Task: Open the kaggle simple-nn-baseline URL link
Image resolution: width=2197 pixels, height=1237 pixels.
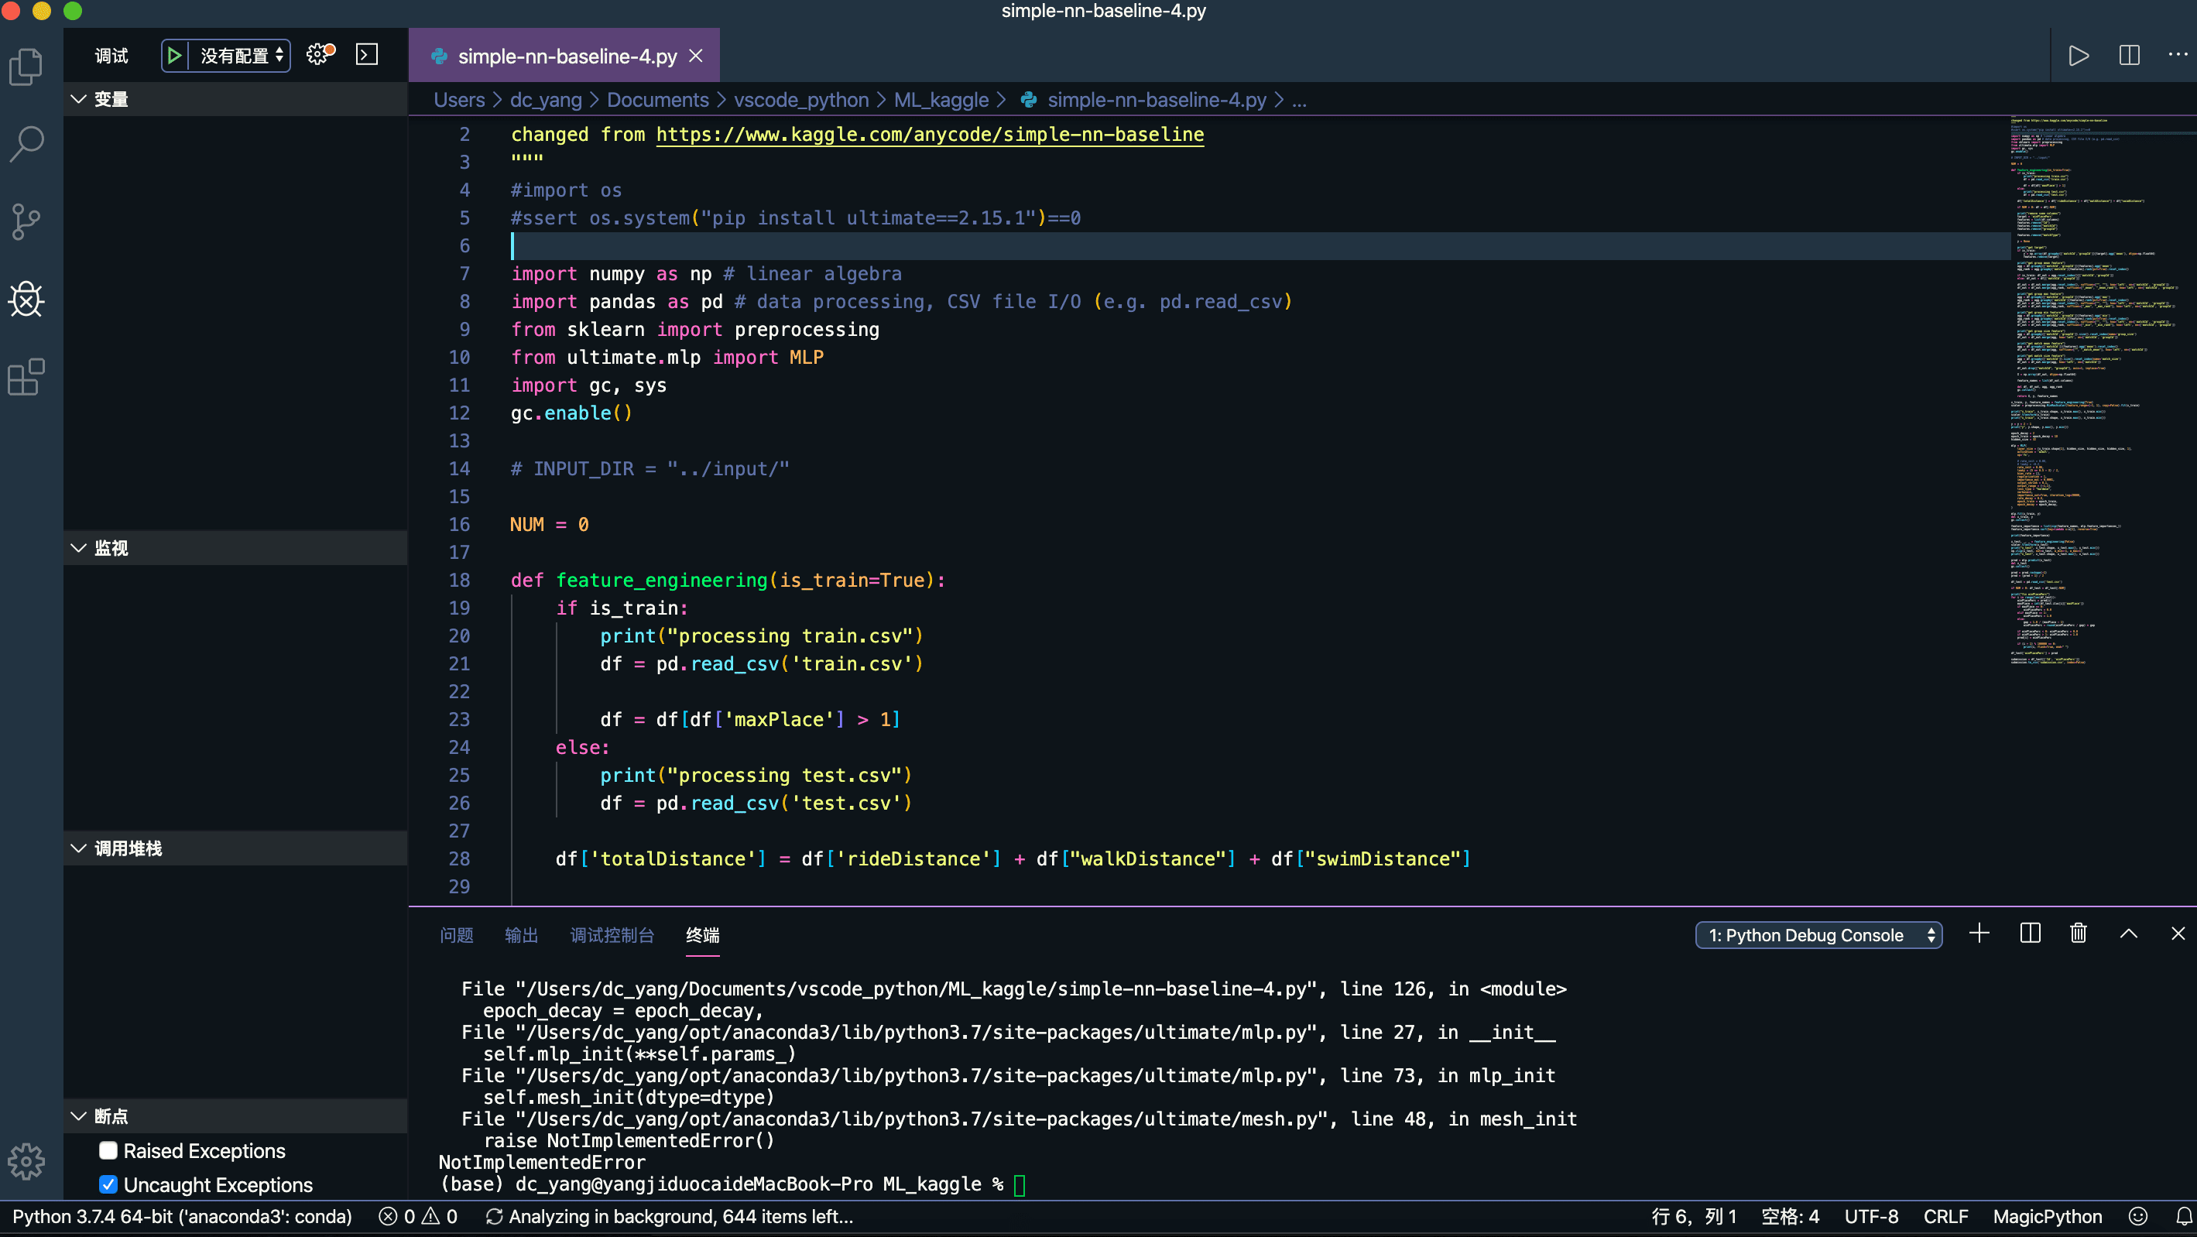Action: click(x=930, y=134)
